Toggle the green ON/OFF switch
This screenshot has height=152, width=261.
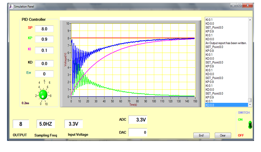pos(249,125)
